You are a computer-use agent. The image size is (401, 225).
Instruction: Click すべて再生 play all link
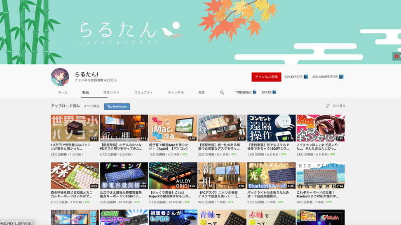point(91,106)
